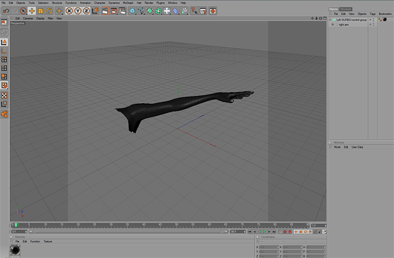394x258 pixels.
Task: Toggle Autokeying red button
Action: 290,232
